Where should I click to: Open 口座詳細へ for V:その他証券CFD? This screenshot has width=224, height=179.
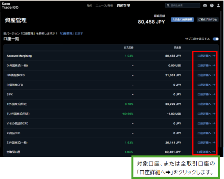(206, 124)
